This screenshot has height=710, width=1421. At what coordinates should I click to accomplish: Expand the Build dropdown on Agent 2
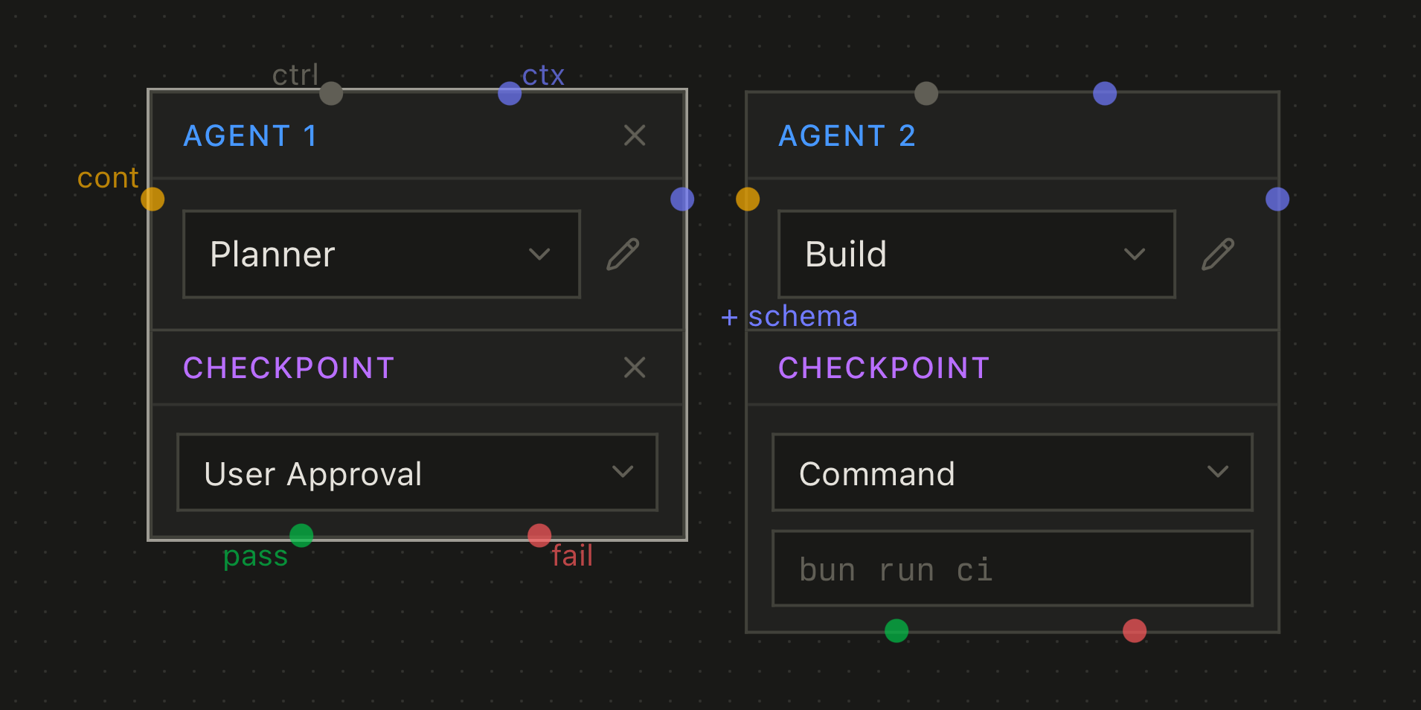(x=976, y=254)
